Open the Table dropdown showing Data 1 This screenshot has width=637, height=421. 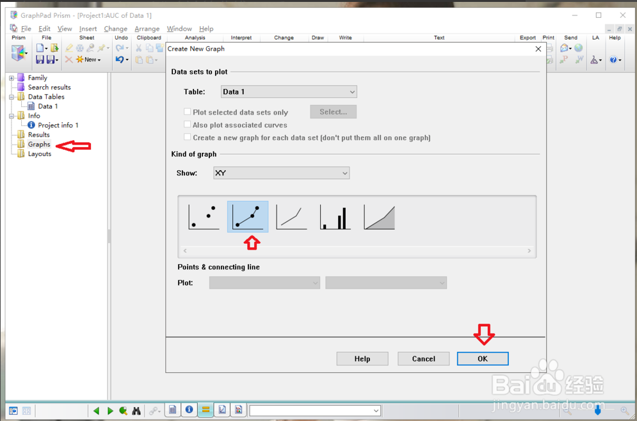tap(289, 91)
